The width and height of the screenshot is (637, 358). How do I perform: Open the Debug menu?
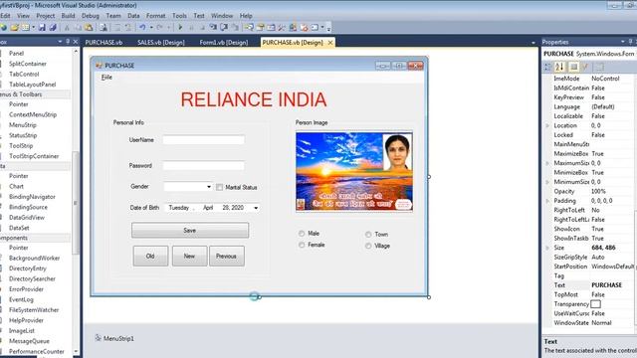(x=91, y=16)
